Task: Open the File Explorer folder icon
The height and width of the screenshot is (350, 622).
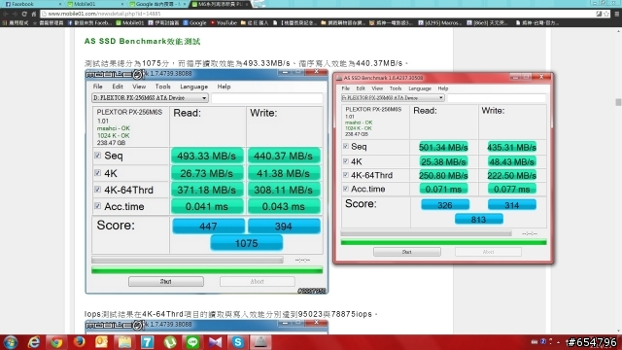Action: pyautogui.click(x=124, y=342)
